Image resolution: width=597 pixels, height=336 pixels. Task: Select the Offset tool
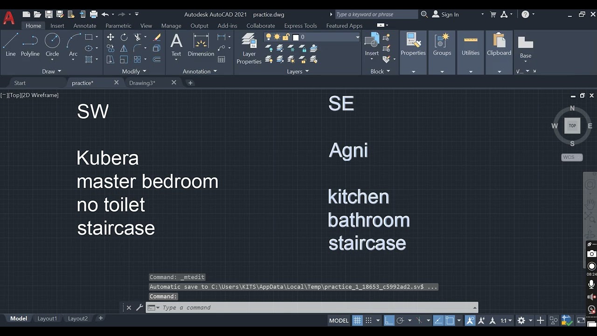pyautogui.click(x=157, y=59)
